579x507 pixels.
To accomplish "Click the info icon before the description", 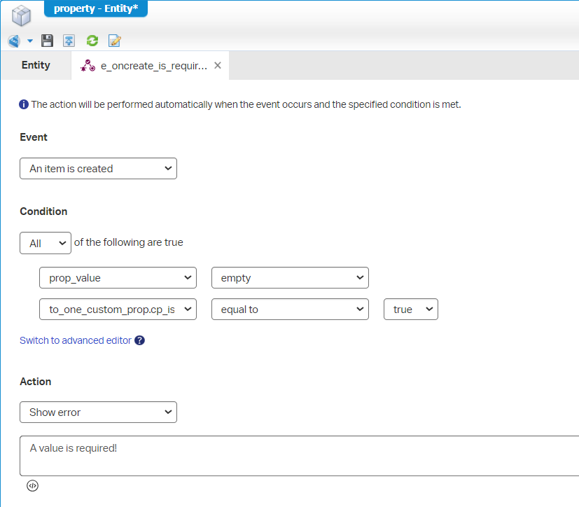I will click(x=24, y=104).
